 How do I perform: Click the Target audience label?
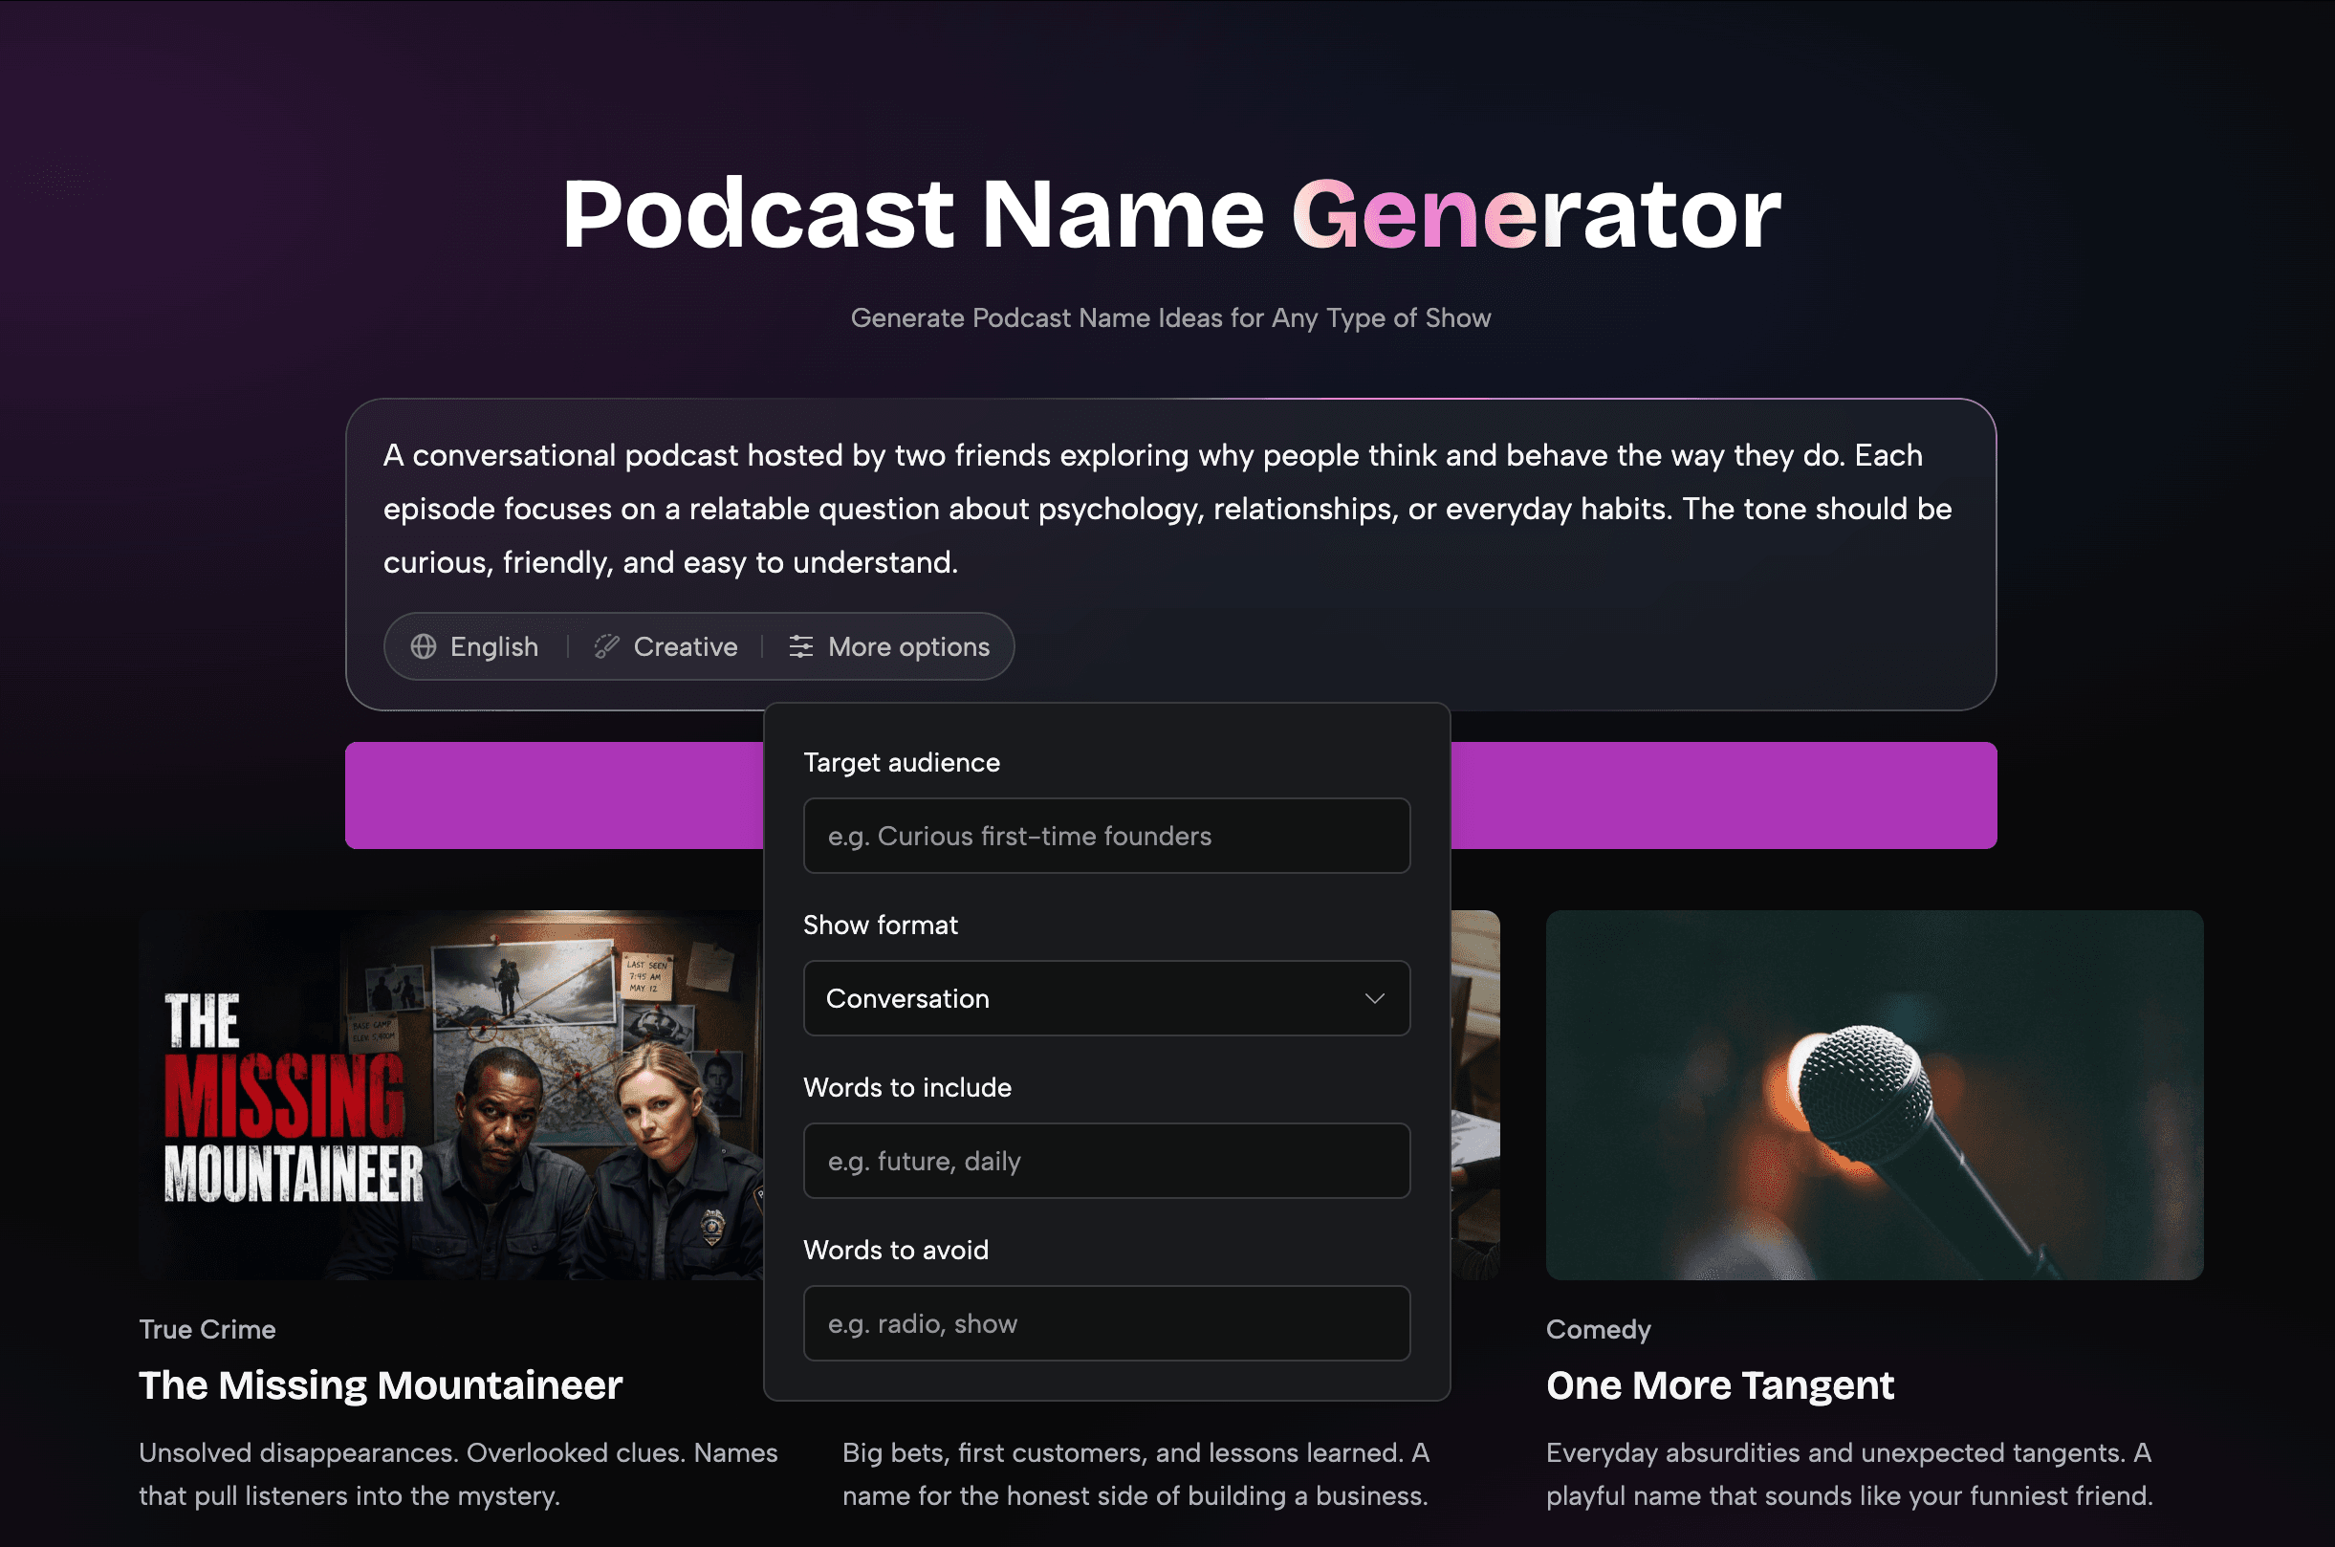tap(902, 763)
